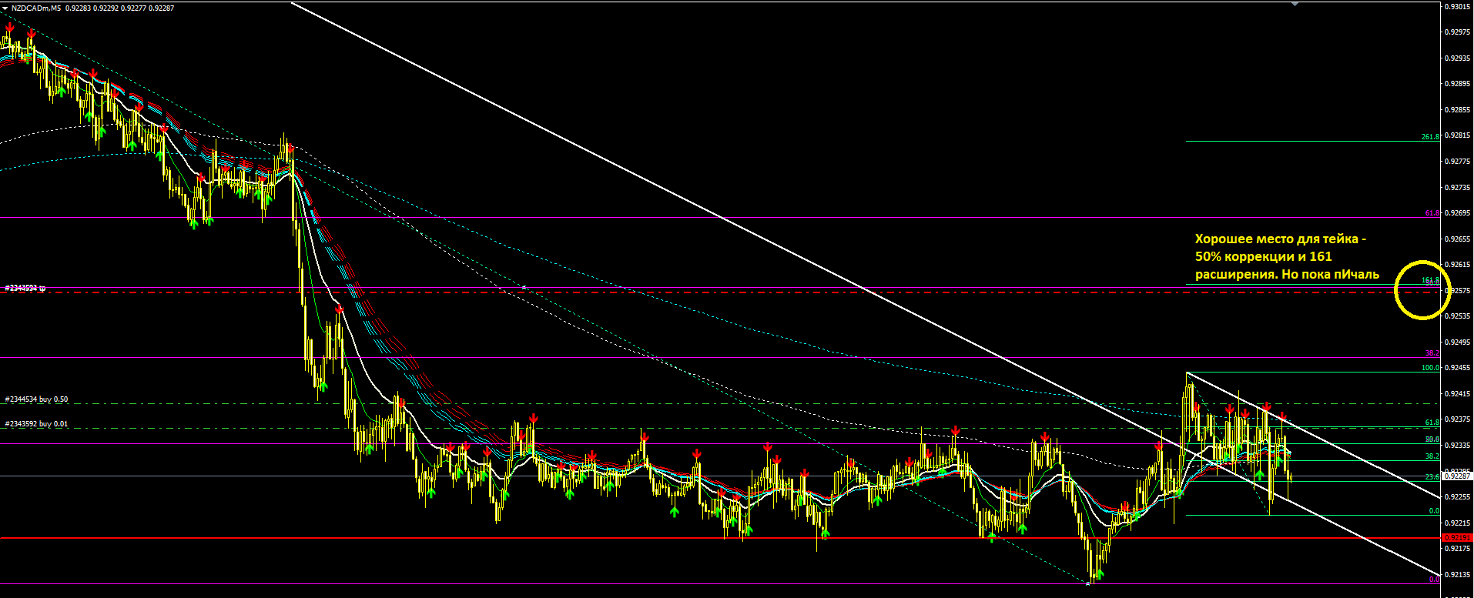Click the 0.92455 value on price scale
This screenshot has width=1474, height=598.
click(1457, 368)
